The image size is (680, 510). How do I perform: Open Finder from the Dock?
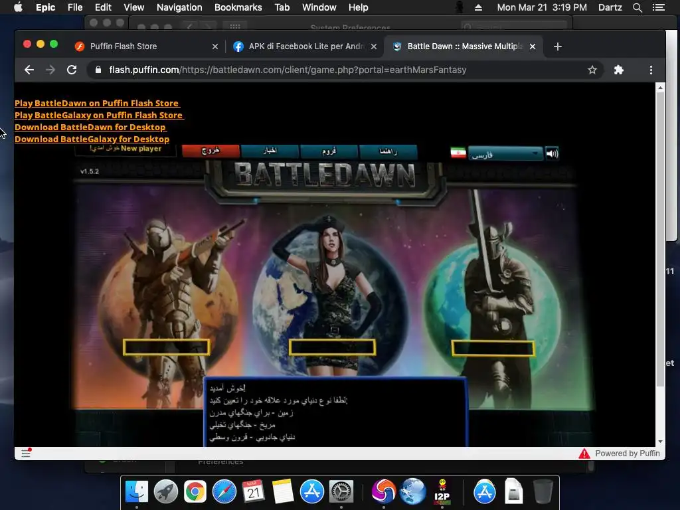[x=137, y=492]
